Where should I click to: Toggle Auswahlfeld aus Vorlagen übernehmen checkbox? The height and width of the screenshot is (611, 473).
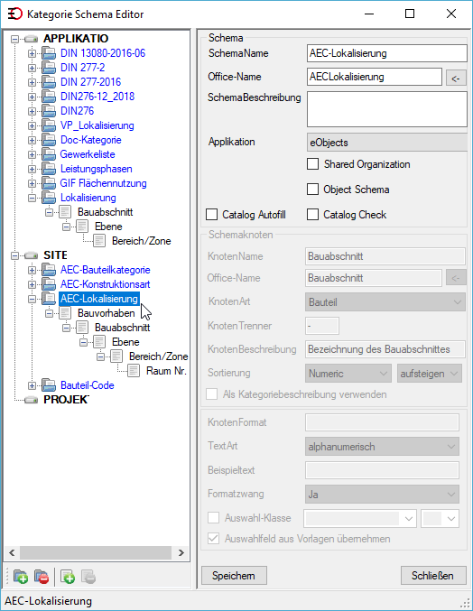[x=213, y=539]
